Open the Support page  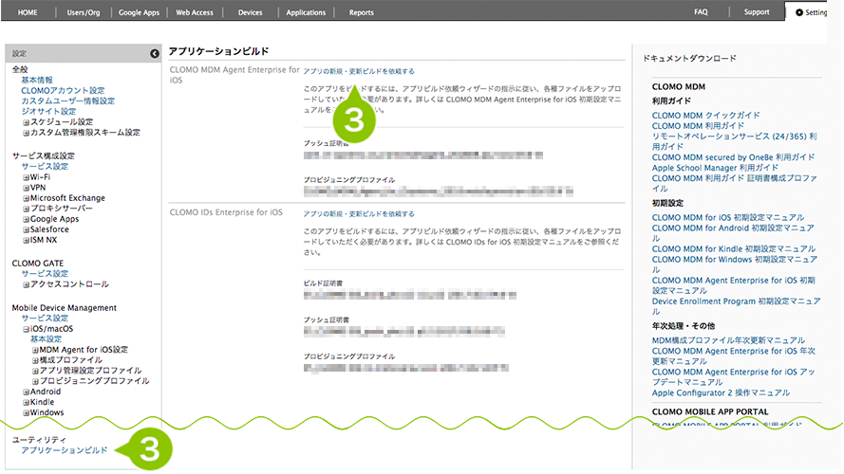click(757, 11)
